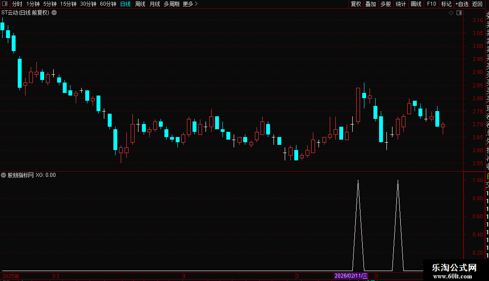This screenshot has width=489, height=281.
Task: Expand dropdown beside ST云动(日线.前复权) title
Action: pos(54,13)
